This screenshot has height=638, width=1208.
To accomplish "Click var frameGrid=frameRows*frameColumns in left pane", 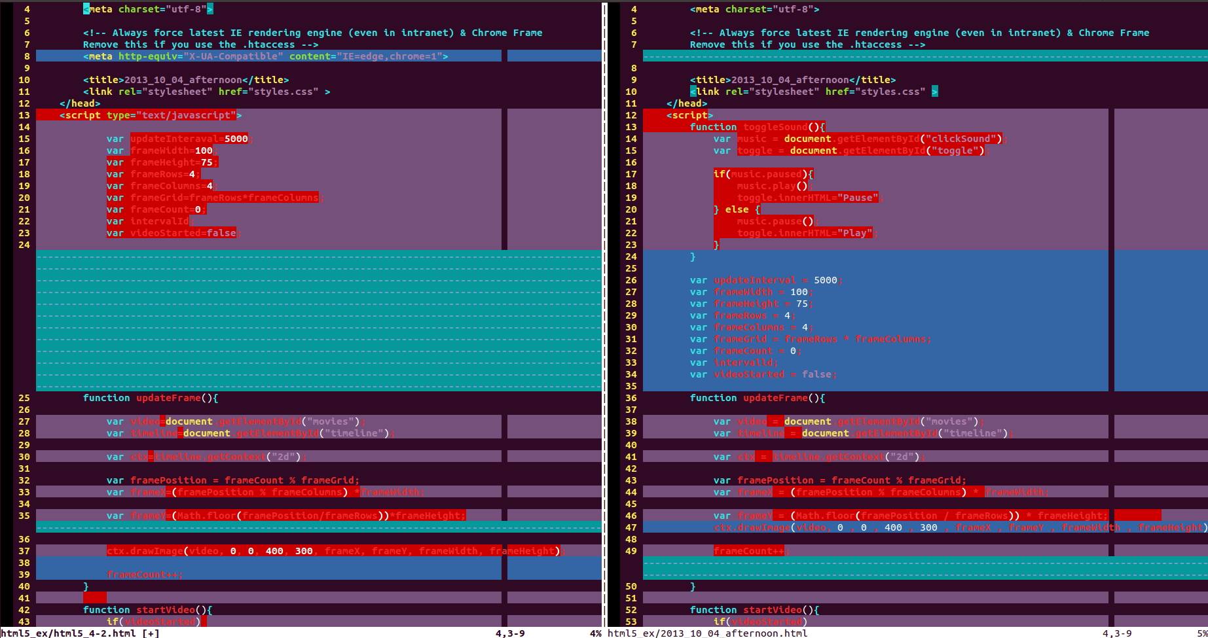I will pyautogui.click(x=215, y=198).
